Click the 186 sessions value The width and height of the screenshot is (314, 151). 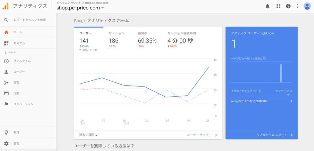point(113,41)
